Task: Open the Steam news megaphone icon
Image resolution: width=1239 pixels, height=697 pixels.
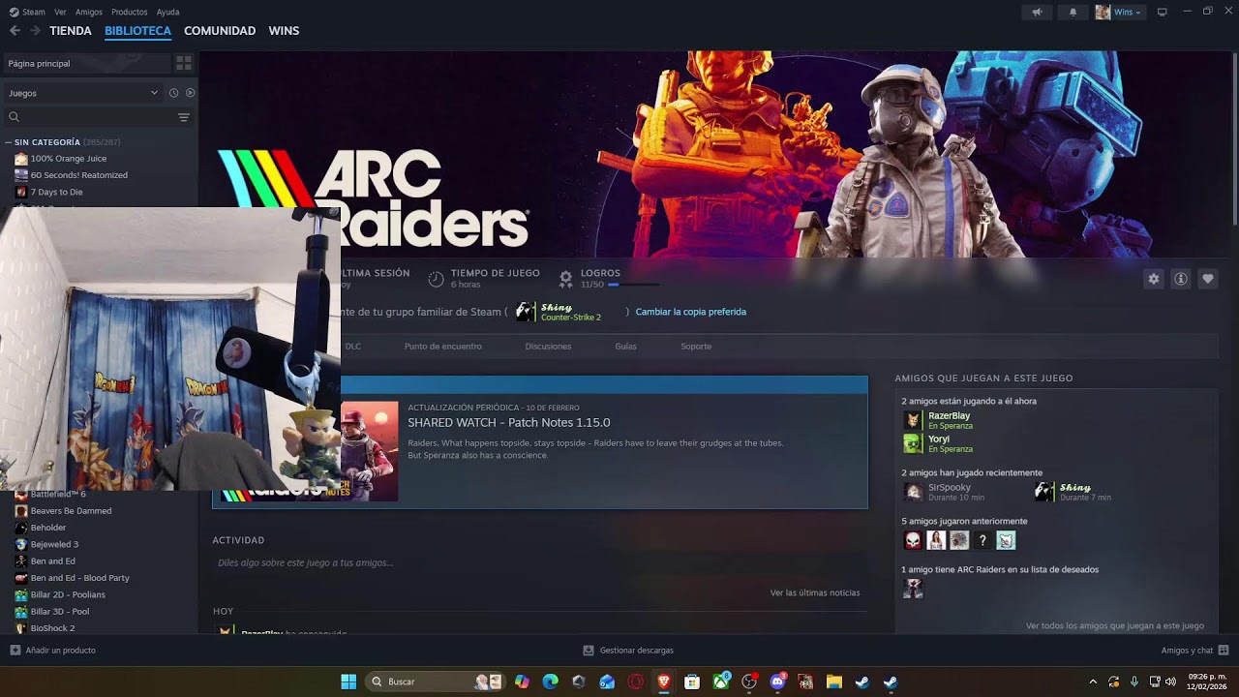Action: click(x=1037, y=12)
